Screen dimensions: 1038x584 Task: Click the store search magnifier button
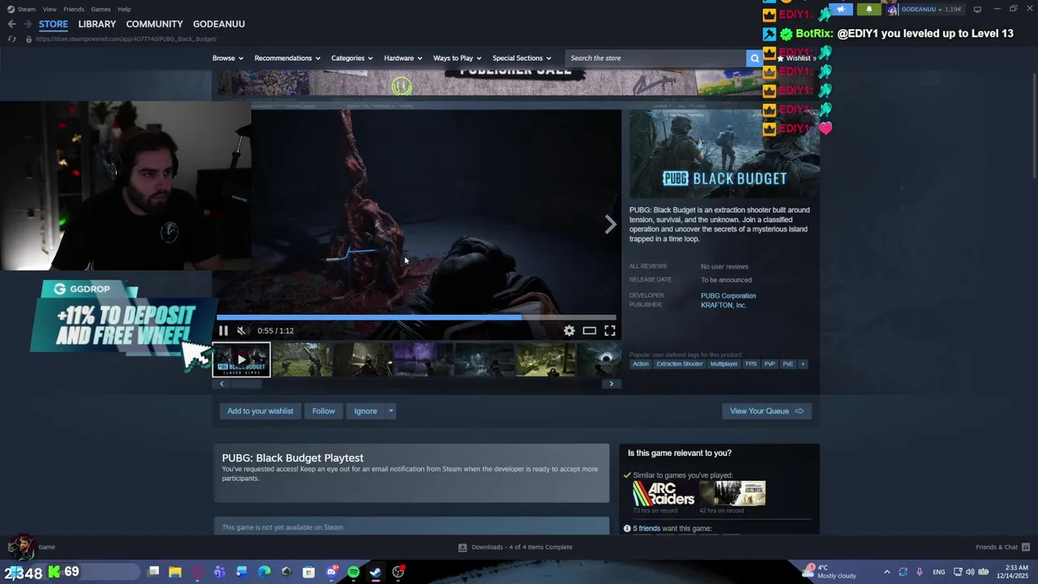tap(754, 58)
